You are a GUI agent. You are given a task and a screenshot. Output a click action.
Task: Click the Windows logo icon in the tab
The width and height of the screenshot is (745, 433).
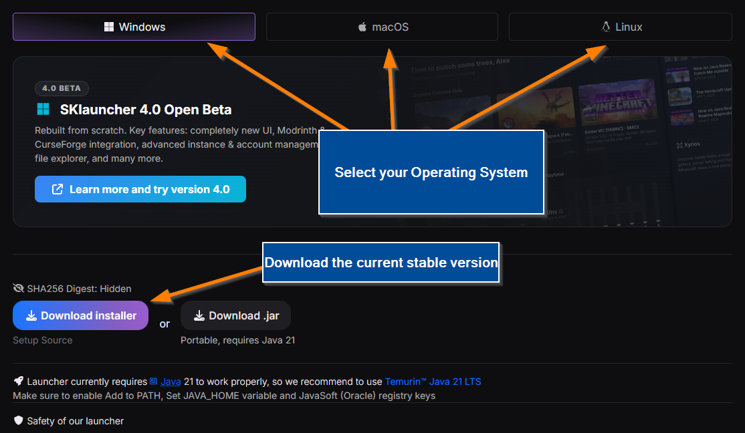tap(109, 27)
